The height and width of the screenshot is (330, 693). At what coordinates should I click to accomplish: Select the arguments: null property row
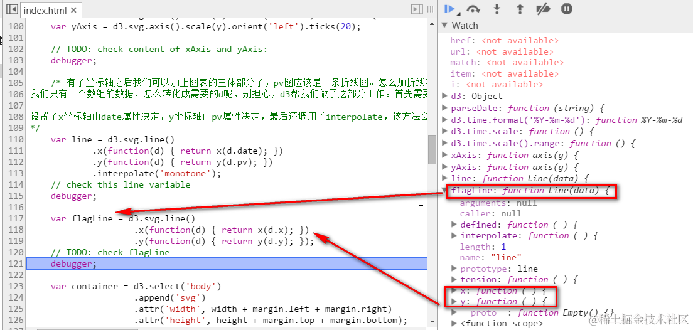click(498, 203)
